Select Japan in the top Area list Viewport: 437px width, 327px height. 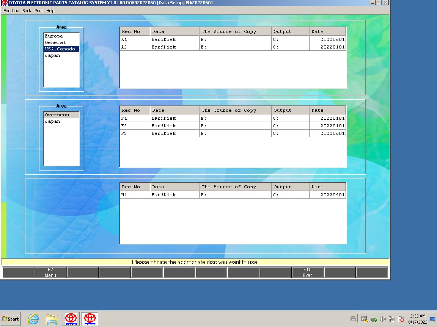point(61,55)
